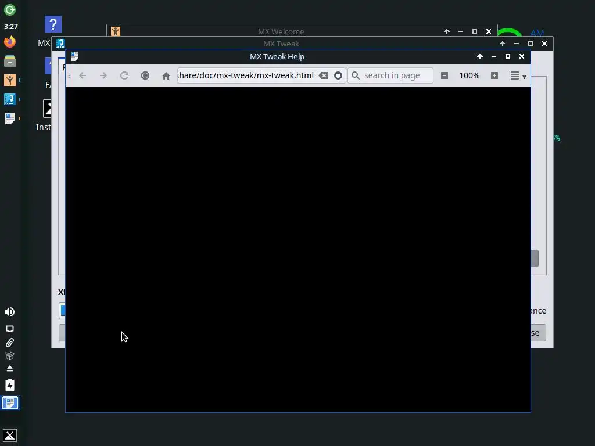The image size is (595, 446).
Task: Maximize the MX Welcome window
Action: tap(475, 31)
